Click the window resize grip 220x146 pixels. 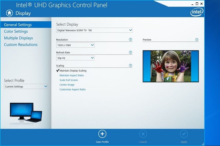[203, 144]
